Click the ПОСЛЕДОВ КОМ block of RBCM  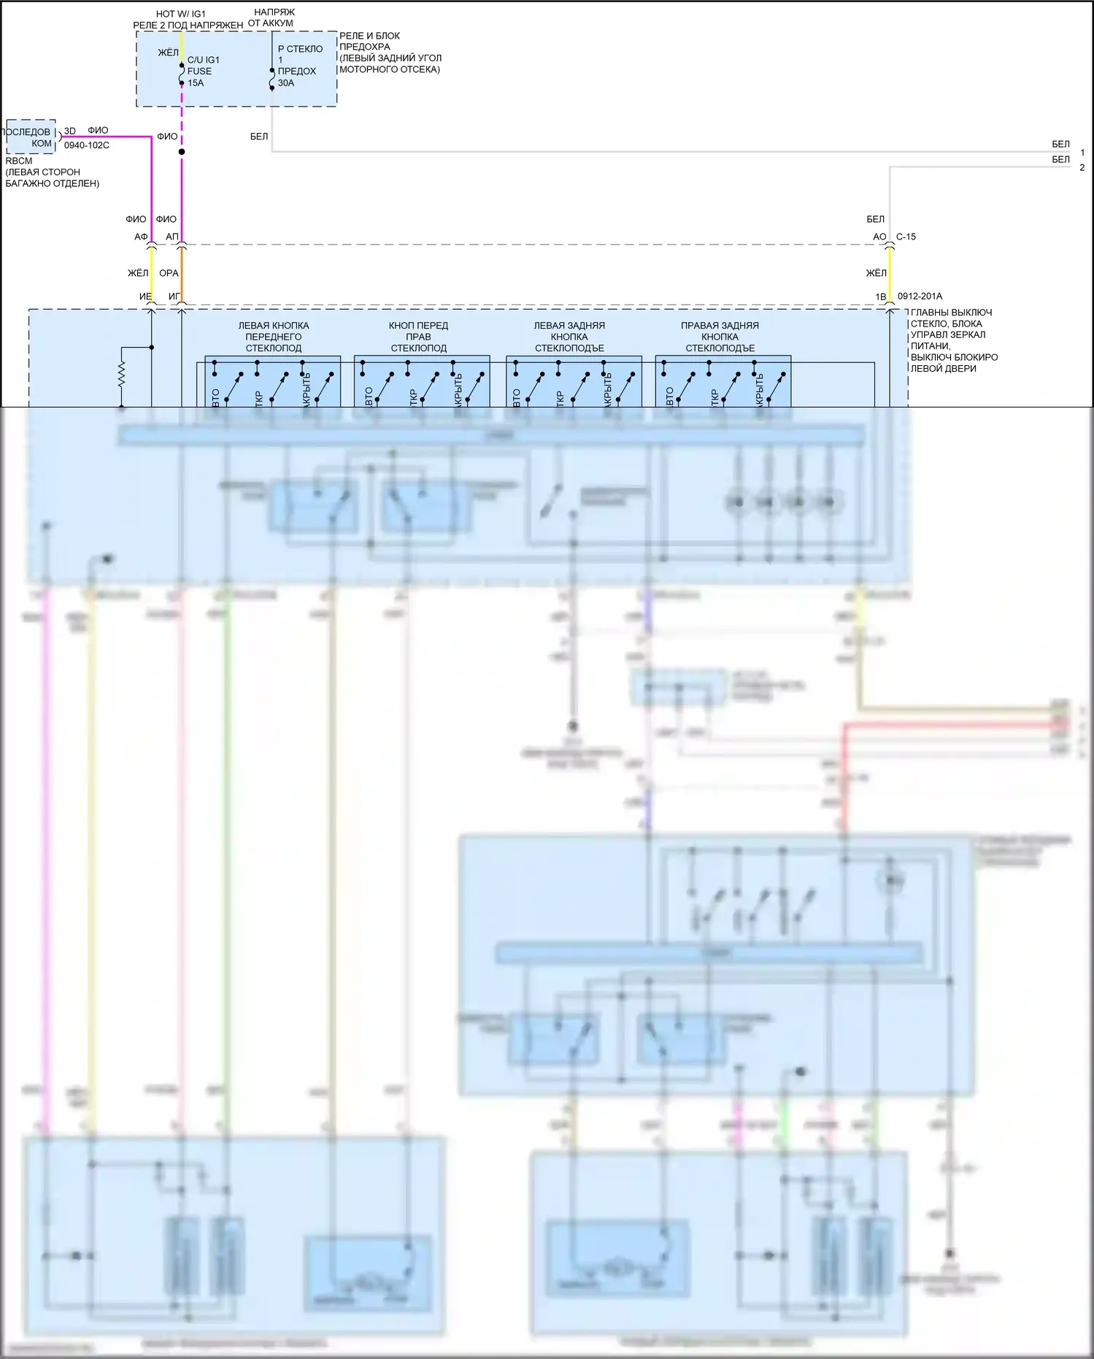(x=31, y=137)
